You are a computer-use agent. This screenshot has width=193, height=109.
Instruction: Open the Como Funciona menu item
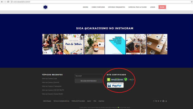pyautogui.click(x=98, y=7)
